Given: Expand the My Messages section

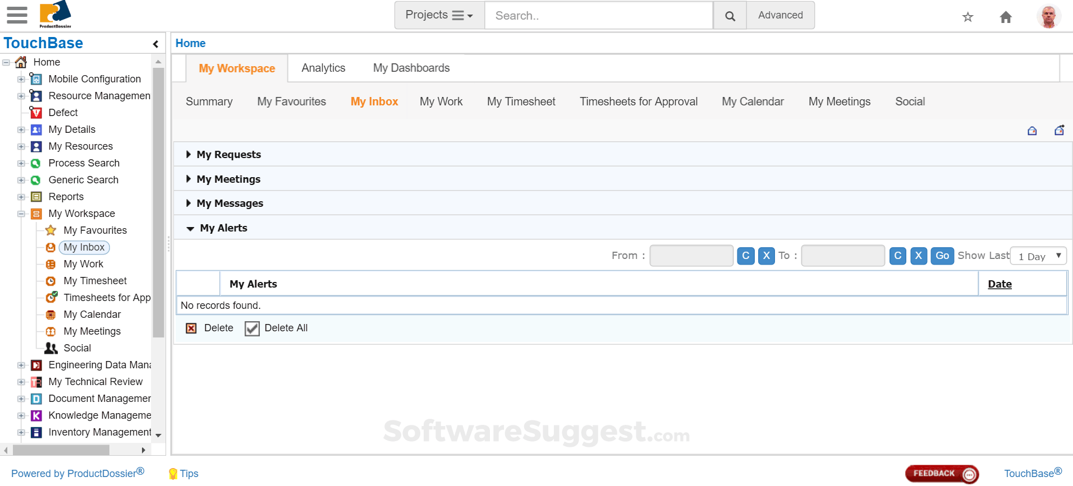Looking at the screenshot, I should (189, 203).
